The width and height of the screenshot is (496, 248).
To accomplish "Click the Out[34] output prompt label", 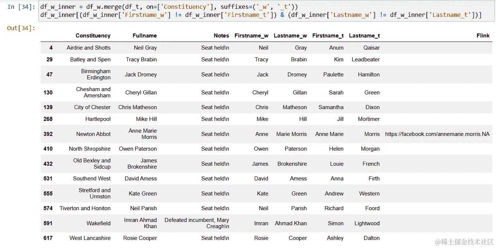I will [x=21, y=28].
